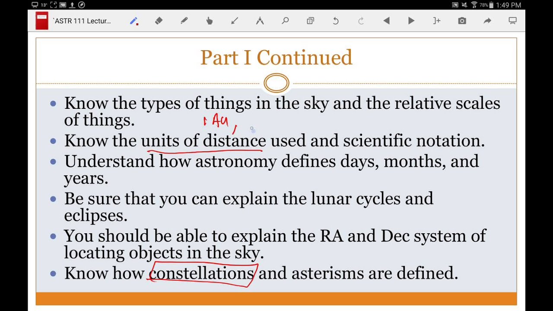This screenshot has height=311, width=553.
Task: Take a camera snapshot
Action: click(x=462, y=21)
